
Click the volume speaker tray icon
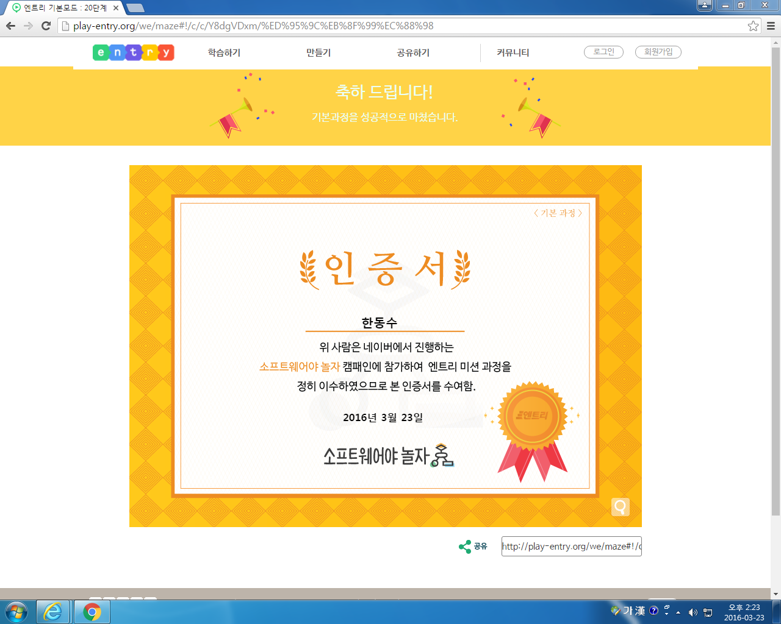693,612
